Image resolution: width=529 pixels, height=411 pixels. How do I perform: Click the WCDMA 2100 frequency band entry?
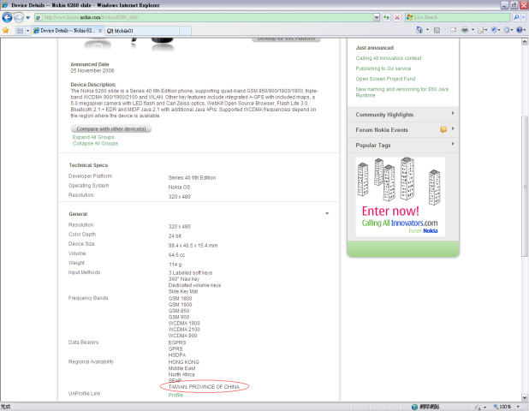(184, 330)
